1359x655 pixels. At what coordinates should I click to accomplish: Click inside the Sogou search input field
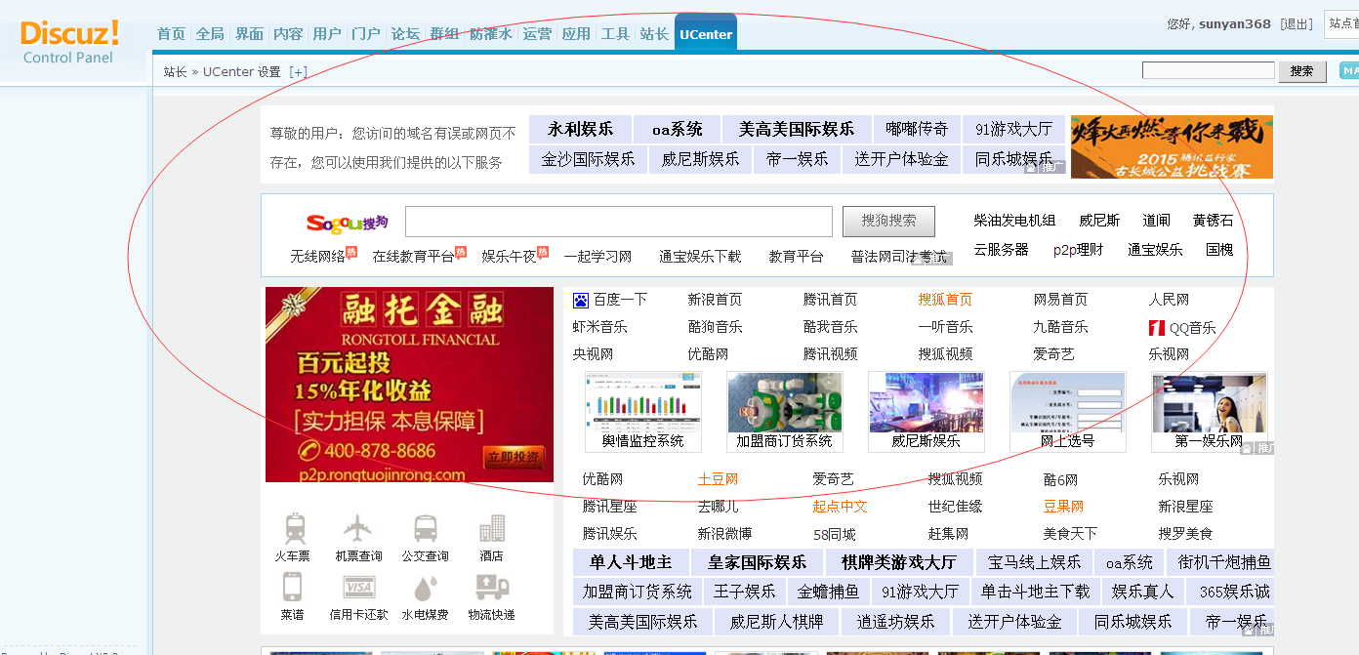(x=618, y=222)
